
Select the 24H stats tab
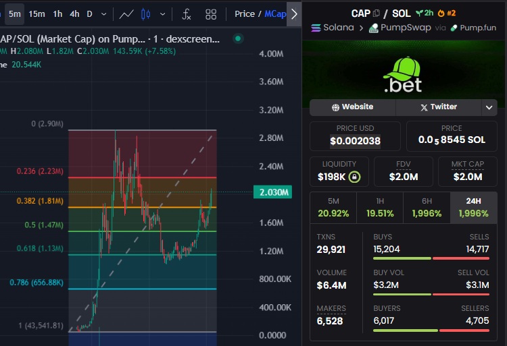473,208
